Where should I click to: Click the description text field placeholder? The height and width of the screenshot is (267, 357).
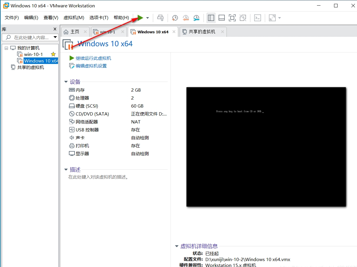point(98,177)
